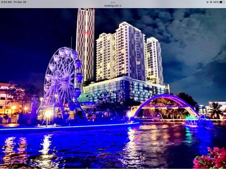Tap the battery icon in status bar
Viewport: 226px width, 169px height.
coord(222,2)
